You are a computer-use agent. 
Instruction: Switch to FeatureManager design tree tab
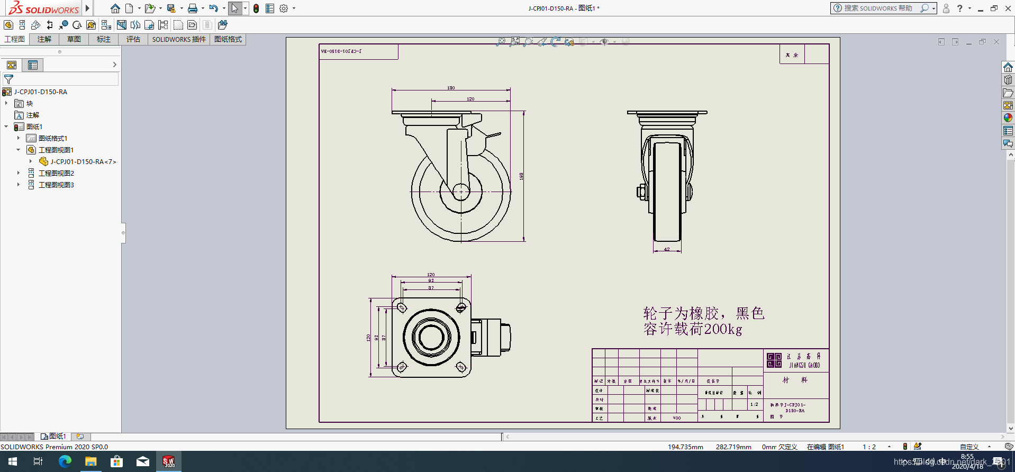point(12,65)
